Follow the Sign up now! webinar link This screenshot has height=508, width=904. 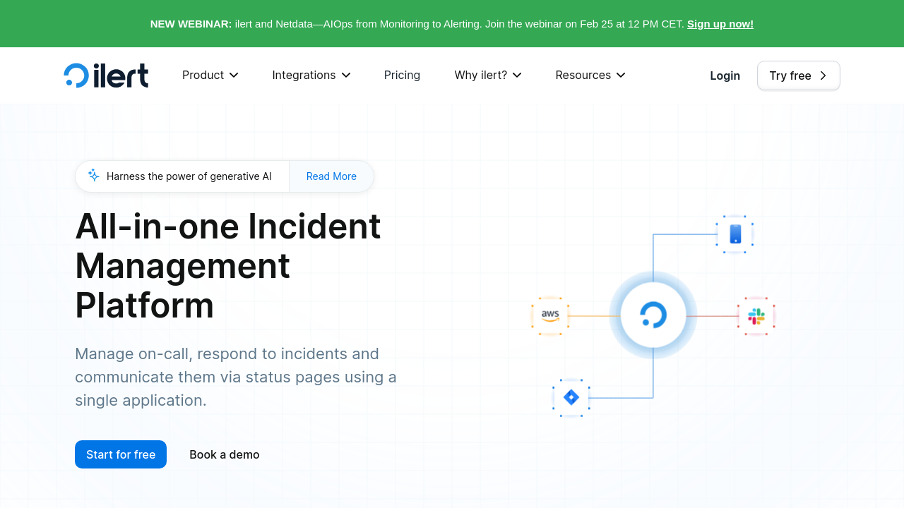pyautogui.click(x=720, y=24)
